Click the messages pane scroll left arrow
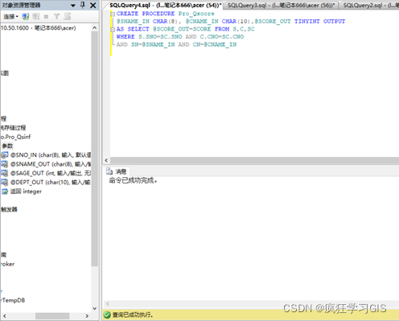The width and height of the screenshot is (399, 321). 108,304
